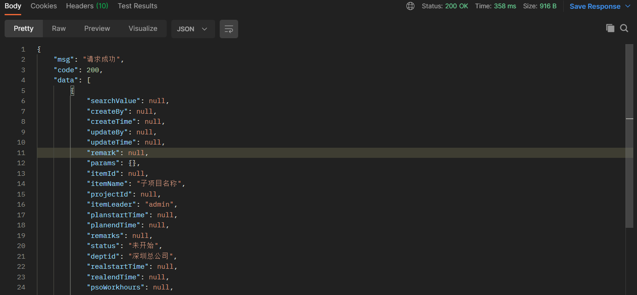Screen dimensions: 637x295
Task: Click the Status 200 OK indicator
Action: (445, 6)
